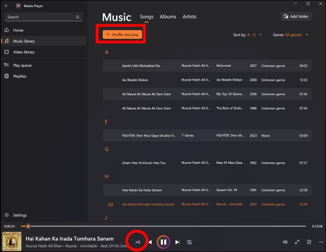Go back using the back arrow
This screenshot has height=252, width=326.
point(7,6)
